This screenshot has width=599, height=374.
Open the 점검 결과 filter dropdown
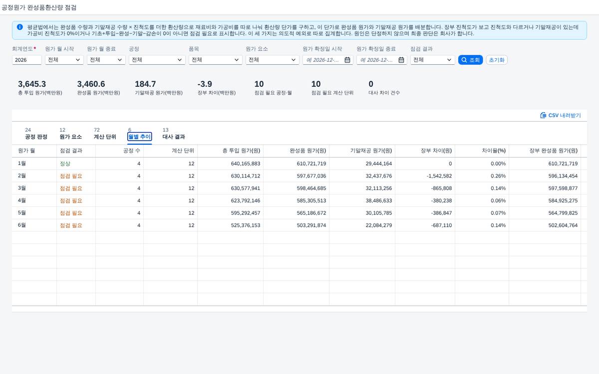(x=433, y=60)
